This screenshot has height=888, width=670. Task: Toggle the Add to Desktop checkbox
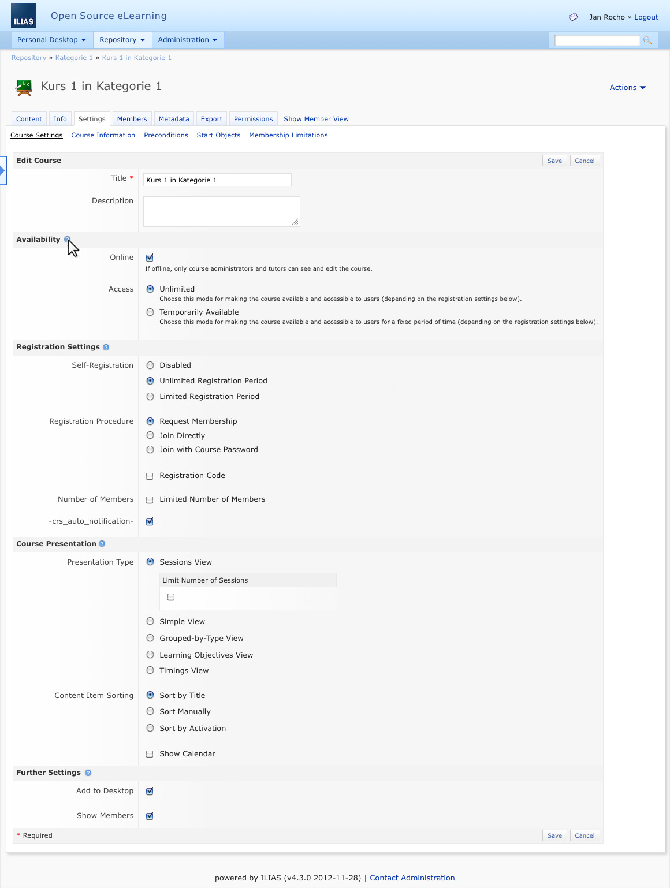coord(150,791)
